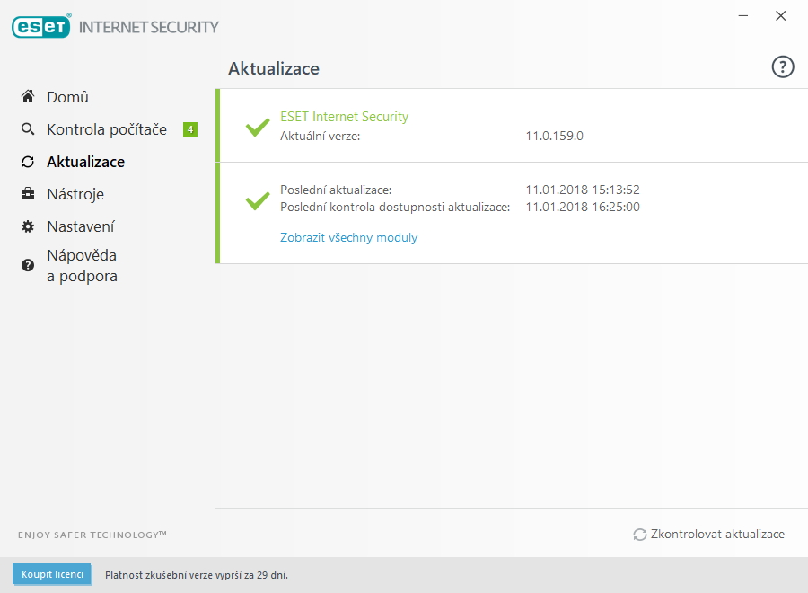The height and width of the screenshot is (593, 808).
Task: Open the Domů section
Action: coord(67,97)
